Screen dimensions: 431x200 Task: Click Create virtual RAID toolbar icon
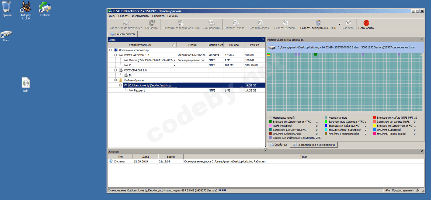click(318, 23)
